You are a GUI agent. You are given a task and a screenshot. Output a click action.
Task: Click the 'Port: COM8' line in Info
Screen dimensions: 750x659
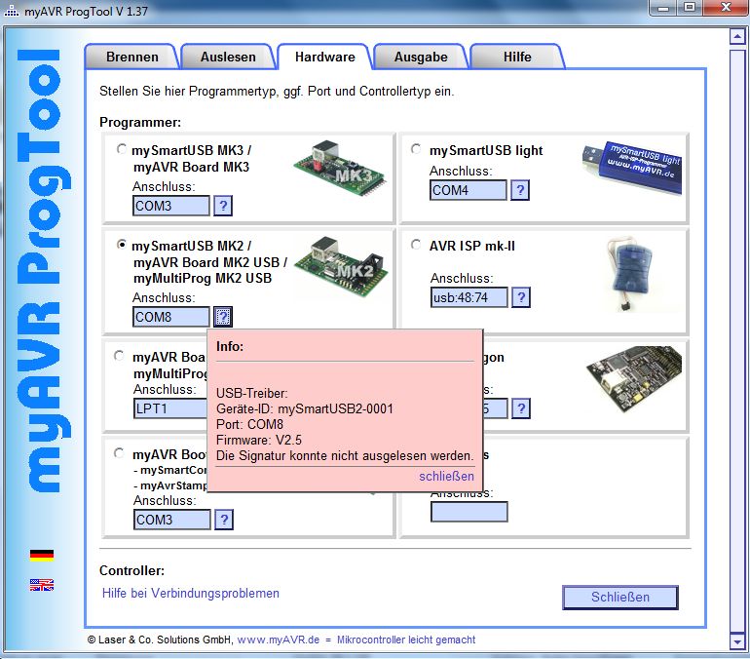[x=249, y=424]
